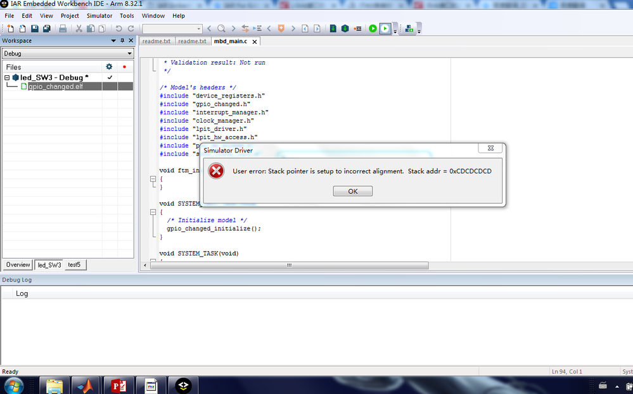Open the Tools menu

(127, 16)
